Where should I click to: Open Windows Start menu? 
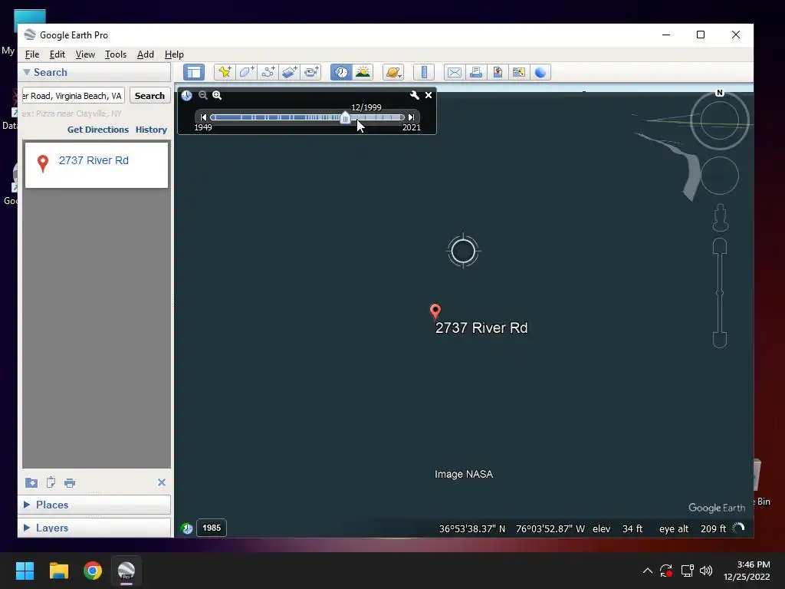point(25,571)
